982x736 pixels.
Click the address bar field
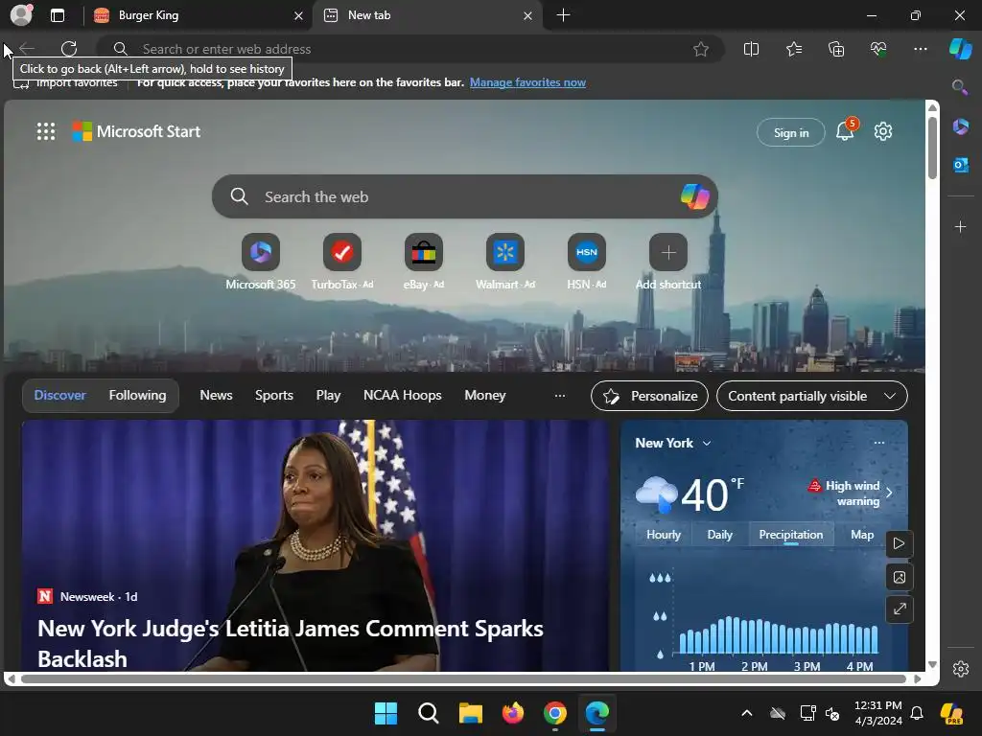(x=409, y=49)
